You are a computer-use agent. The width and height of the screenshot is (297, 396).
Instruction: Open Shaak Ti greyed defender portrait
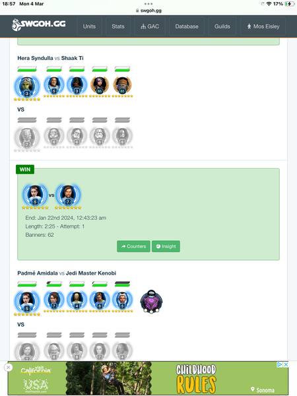click(27, 137)
